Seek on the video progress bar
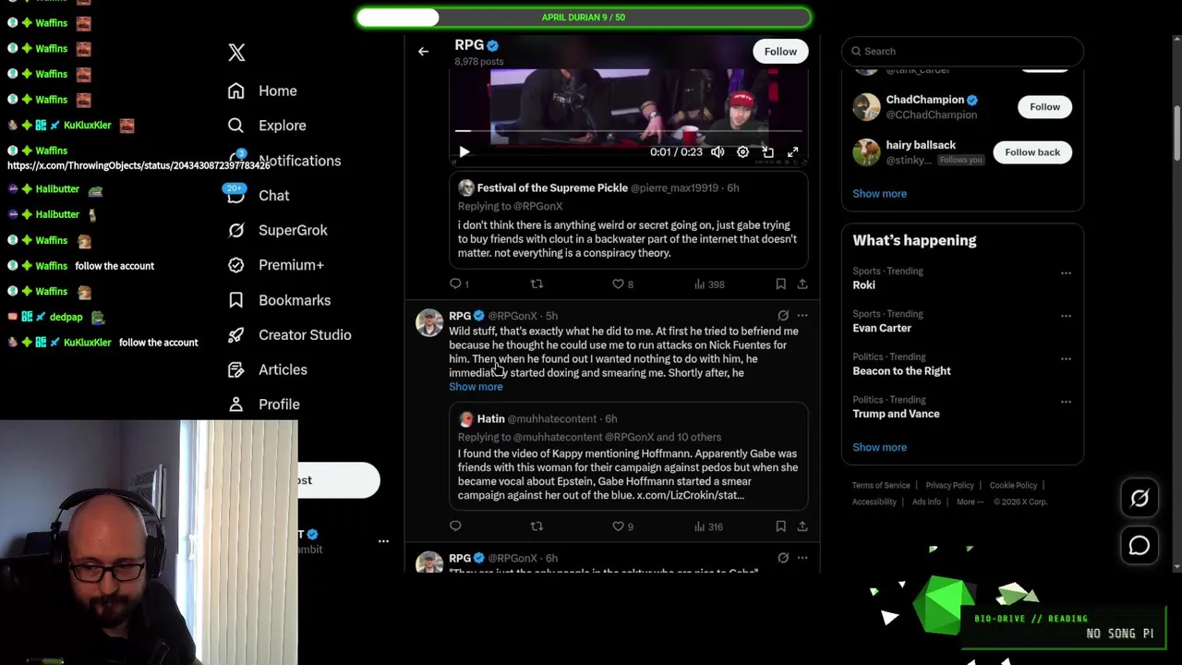The image size is (1182, 665). (x=628, y=132)
